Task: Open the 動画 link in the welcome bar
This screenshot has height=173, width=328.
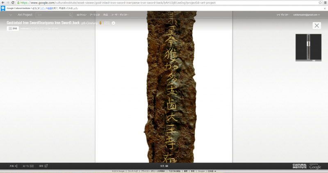Action: pyautogui.click(x=50, y=8)
